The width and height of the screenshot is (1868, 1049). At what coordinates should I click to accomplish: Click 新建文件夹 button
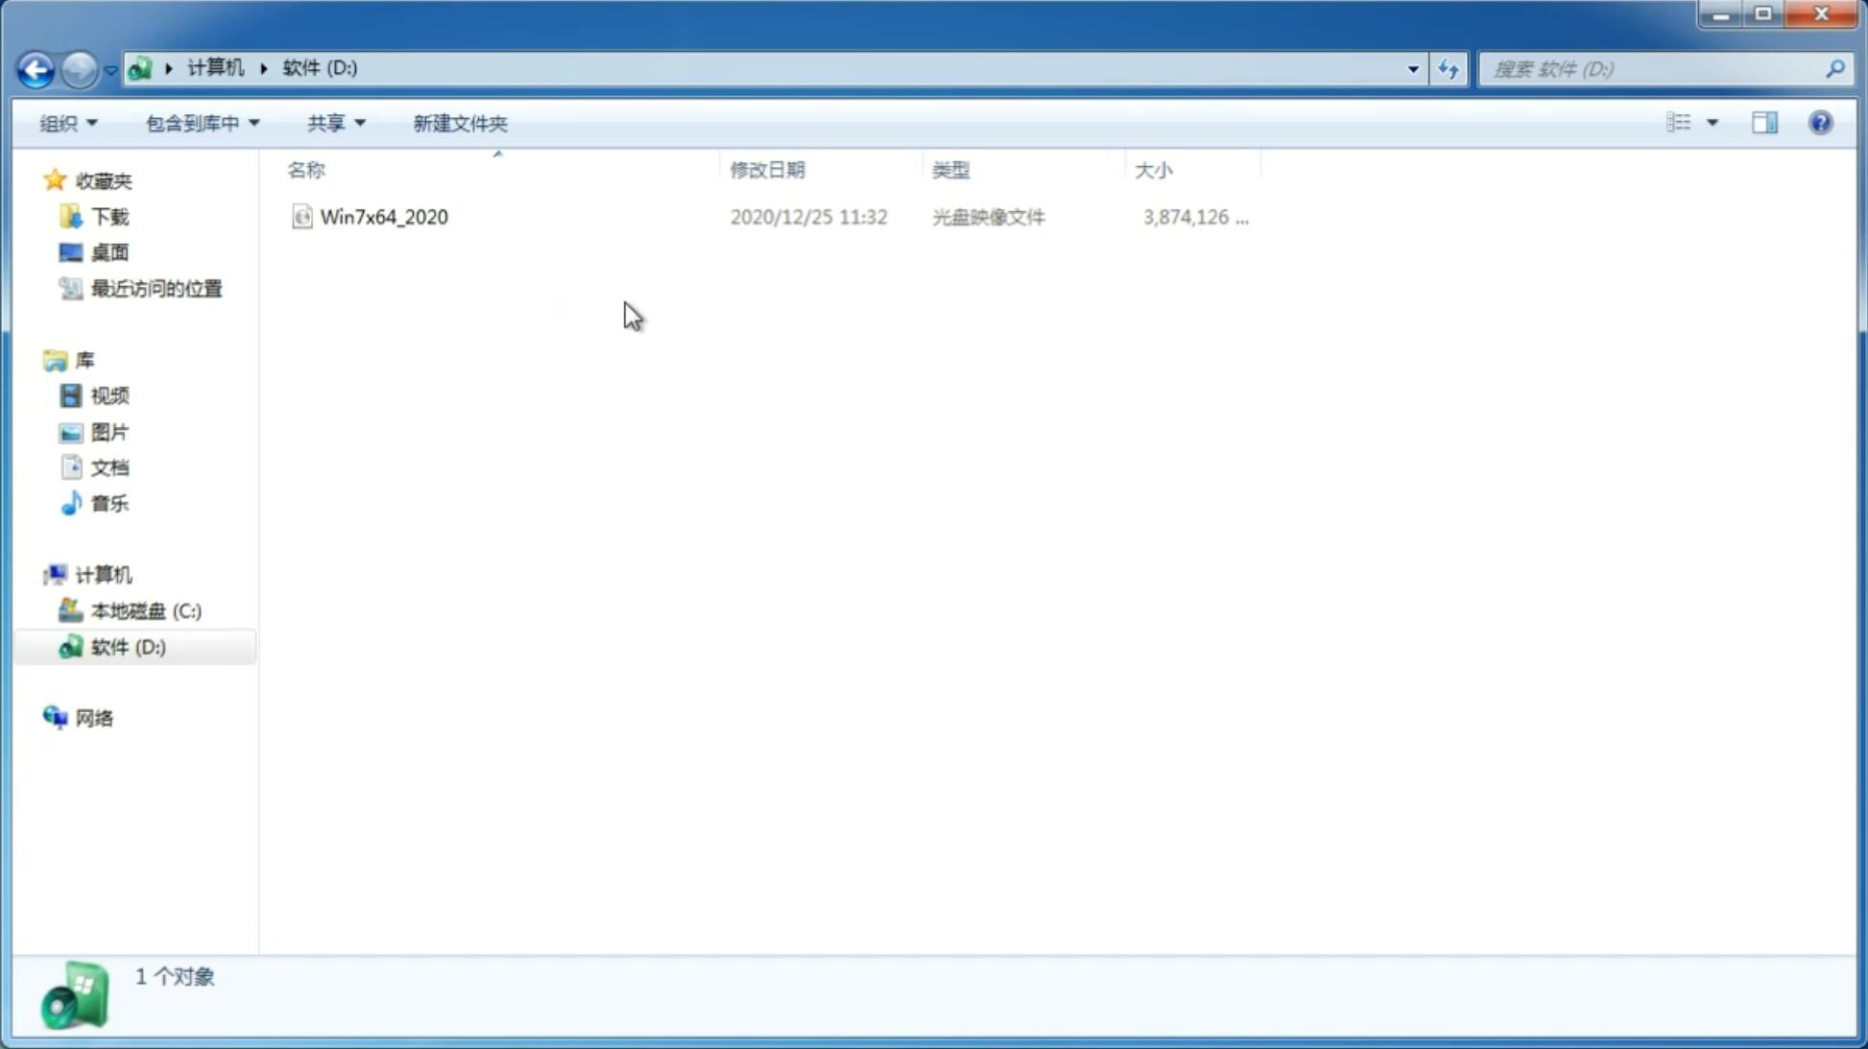point(459,122)
